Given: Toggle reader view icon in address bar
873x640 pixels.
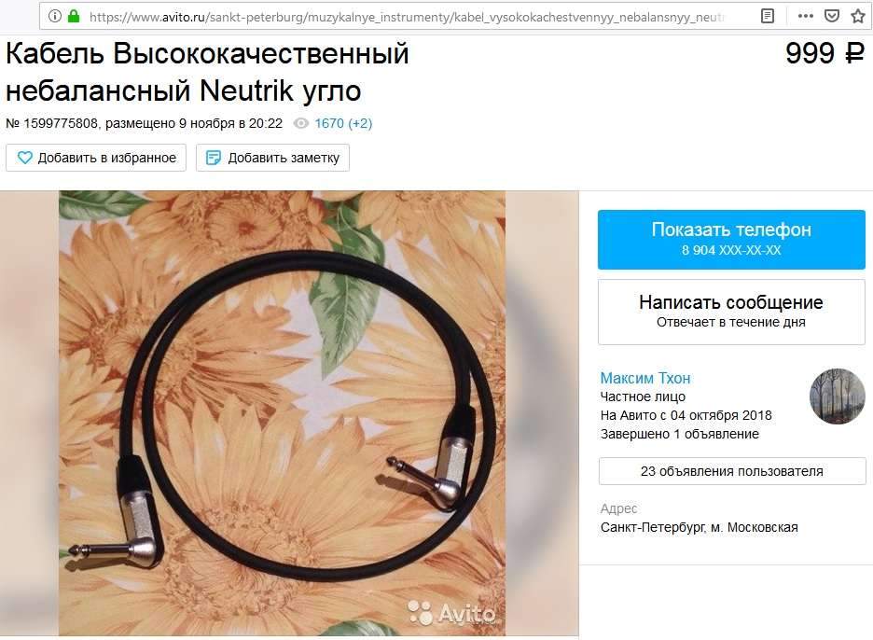Looking at the screenshot, I should (x=768, y=16).
